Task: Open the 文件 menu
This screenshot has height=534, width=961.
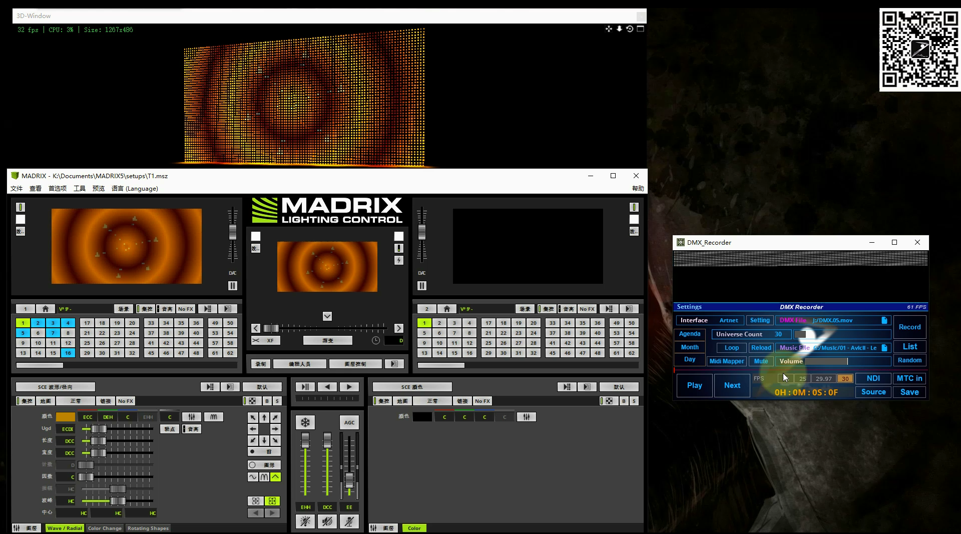Action: [x=17, y=189]
